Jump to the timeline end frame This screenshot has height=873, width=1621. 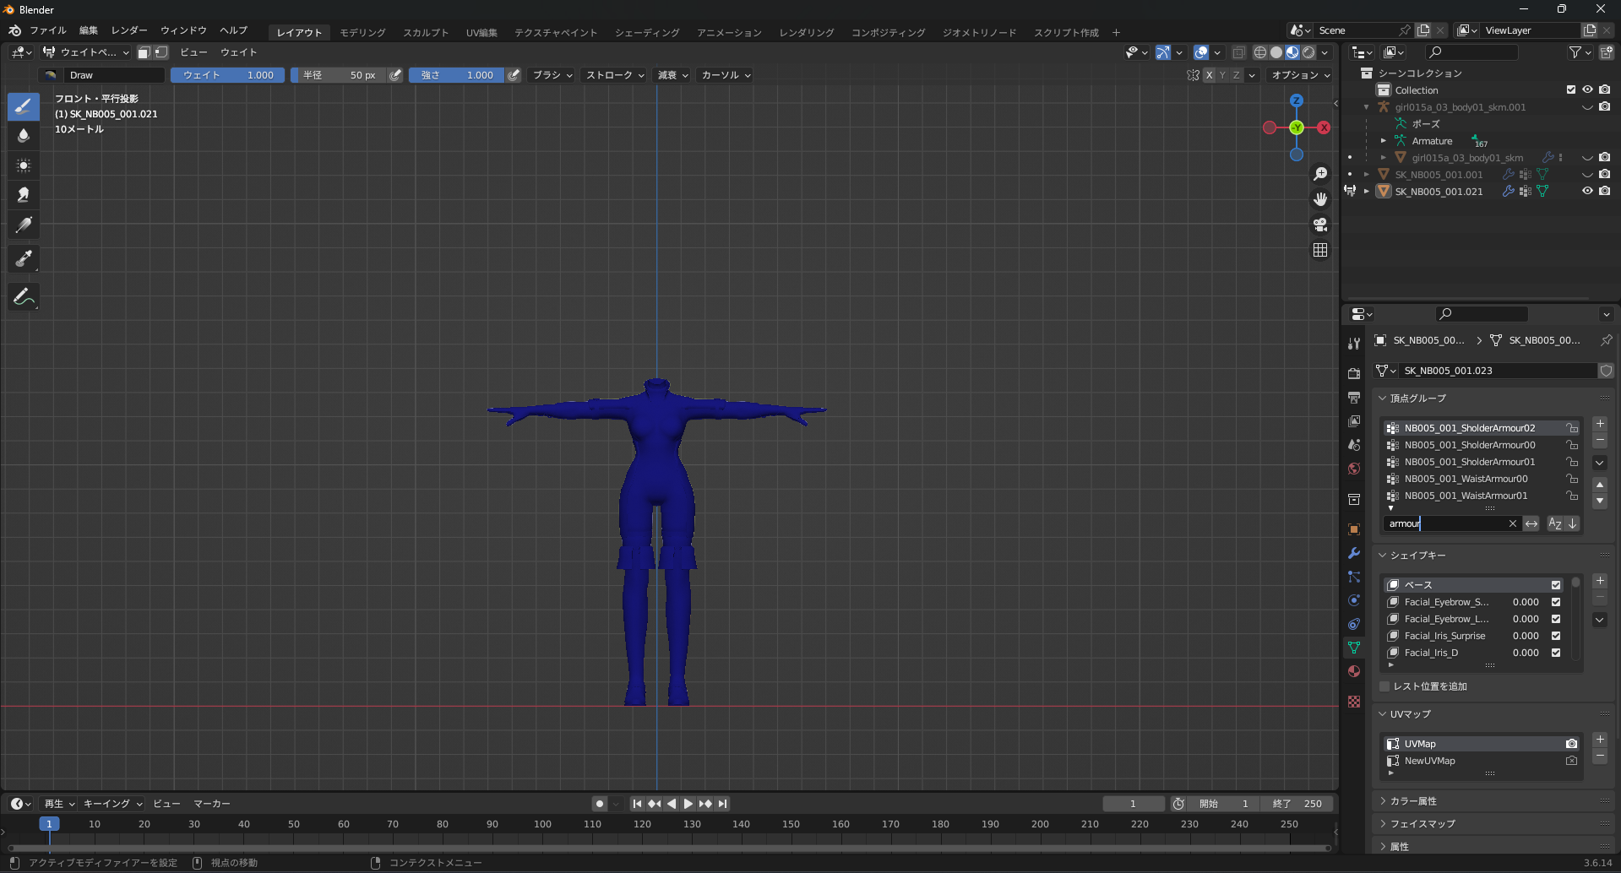click(722, 804)
